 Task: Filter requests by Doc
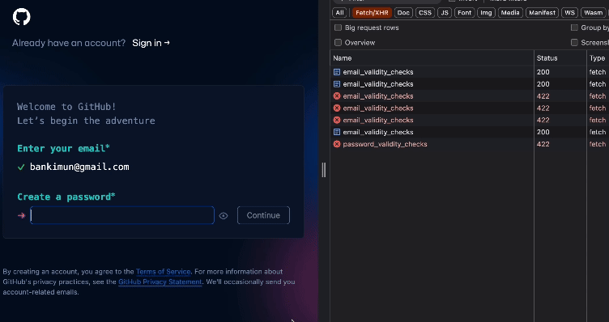tap(403, 13)
